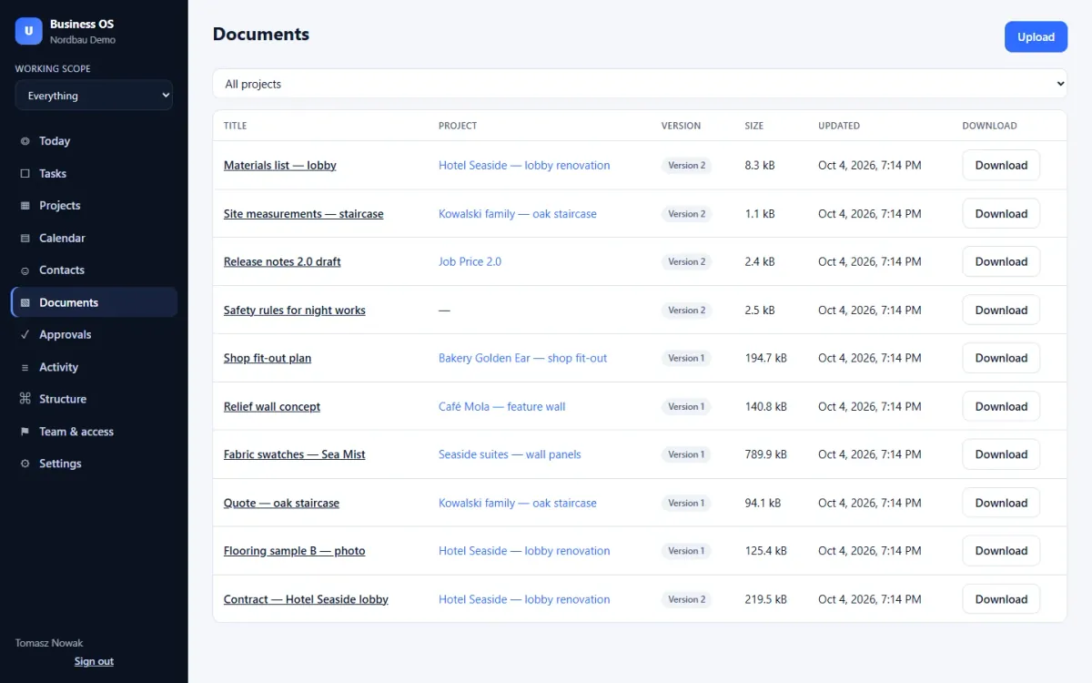Click the Tomasz Nowak user name
This screenshot has width=1092, height=683.
(49, 643)
